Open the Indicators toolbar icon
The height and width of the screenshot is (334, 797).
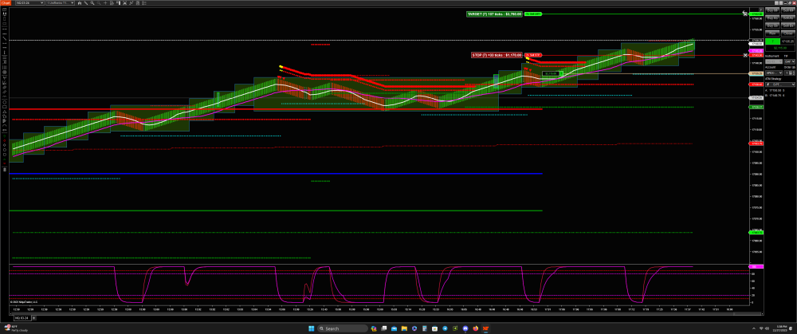point(125,3)
